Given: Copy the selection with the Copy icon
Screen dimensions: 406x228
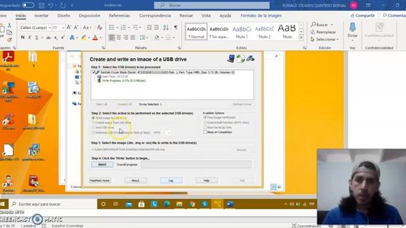Looking at the screenshot, I should click(10, 32).
